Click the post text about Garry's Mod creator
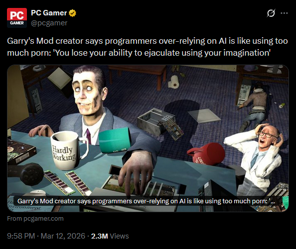Image resolution: width=296 pixels, height=249 pixels. (x=148, y=47)
